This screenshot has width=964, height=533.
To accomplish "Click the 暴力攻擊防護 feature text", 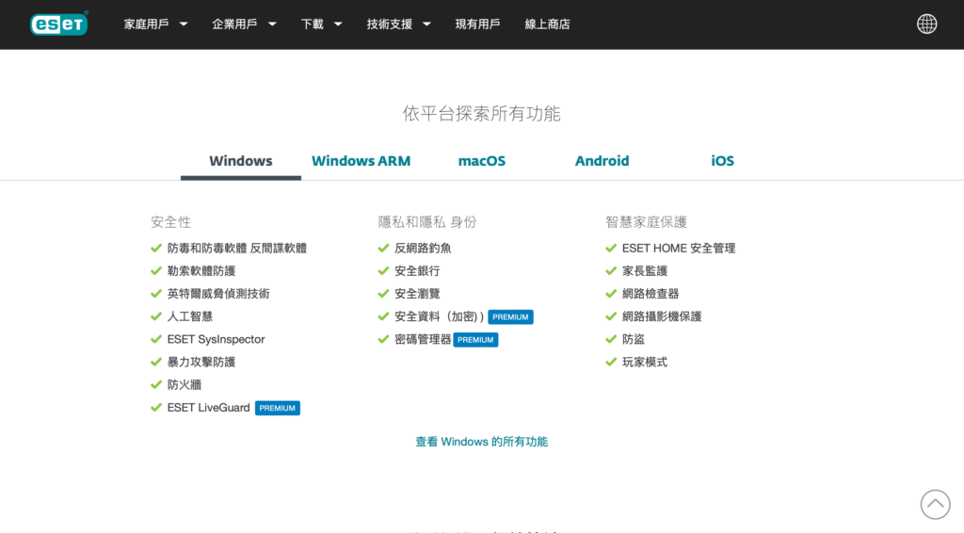I will tap(201, 363).
